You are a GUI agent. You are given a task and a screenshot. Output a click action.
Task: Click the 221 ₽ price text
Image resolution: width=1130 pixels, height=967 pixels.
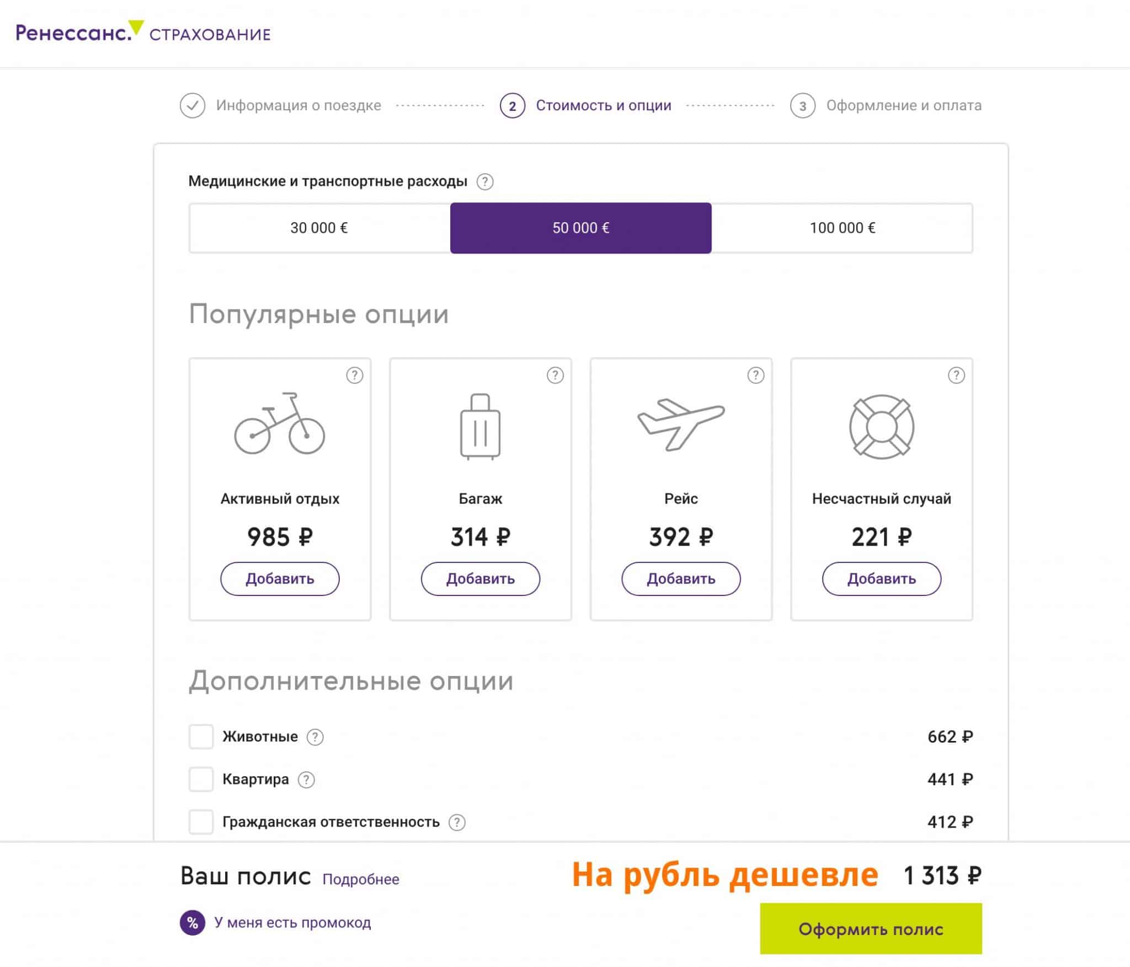click(881, 537)
